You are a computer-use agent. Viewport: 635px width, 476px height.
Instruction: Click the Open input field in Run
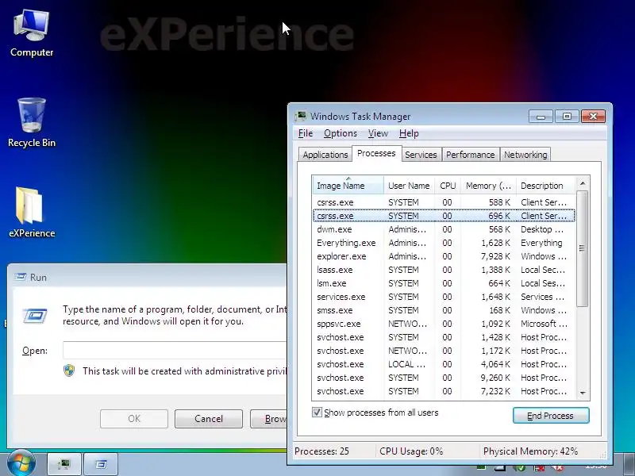coord(175,350)
